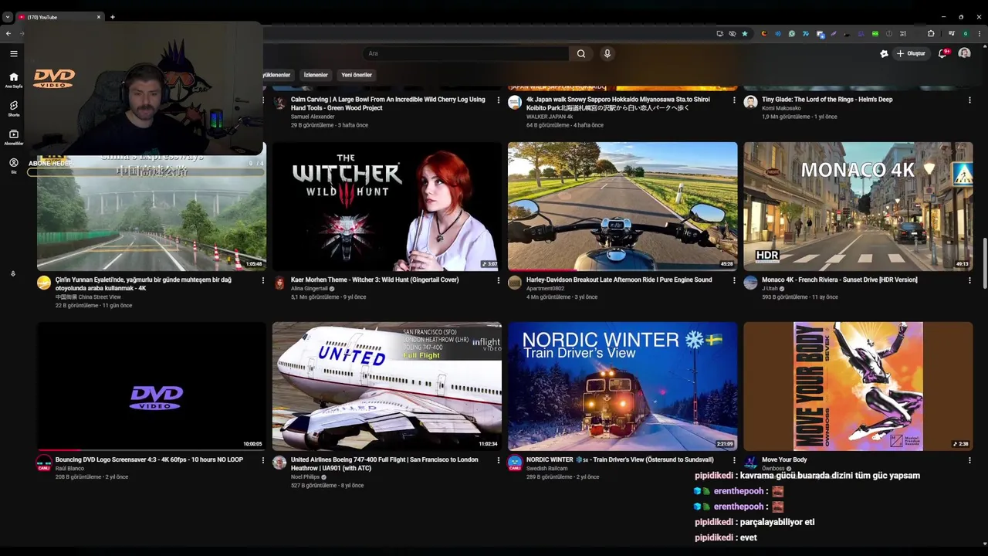988x556 pixels.
Task: Open the Raúl Blanco channel link
Action: point(69,469)
